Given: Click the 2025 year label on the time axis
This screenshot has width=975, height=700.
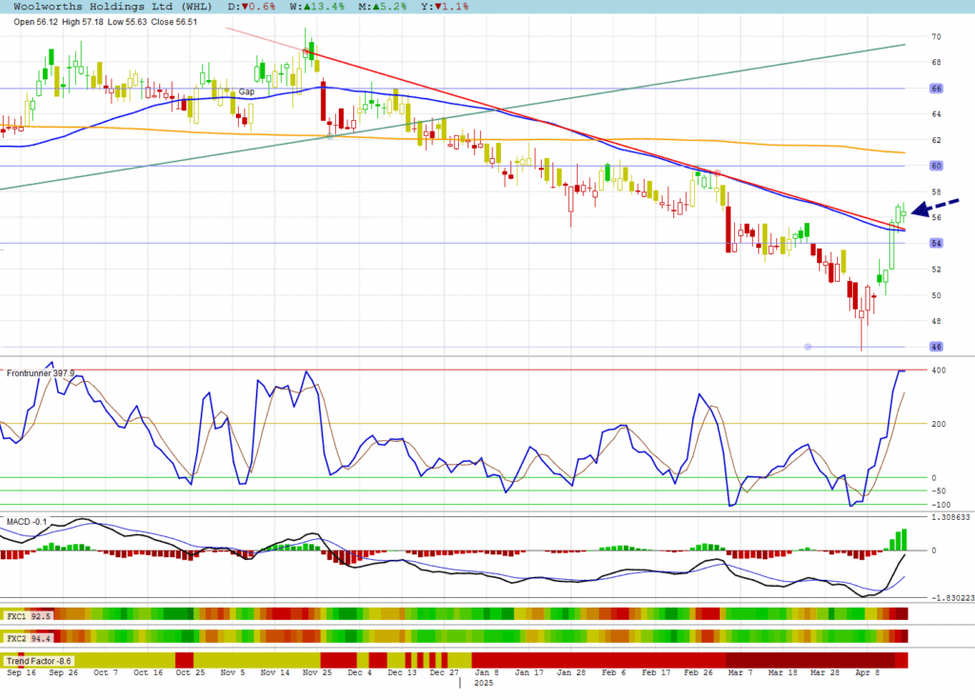Looking at the screenshot, I should click(x=483, y=683).
